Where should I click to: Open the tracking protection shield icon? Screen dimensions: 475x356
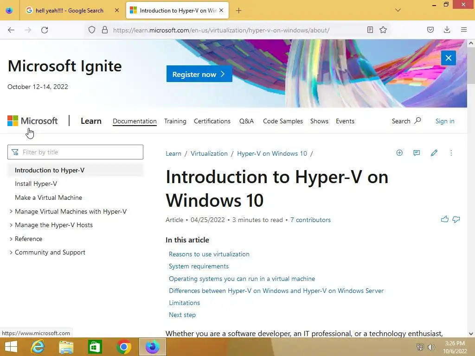[92, 30]
